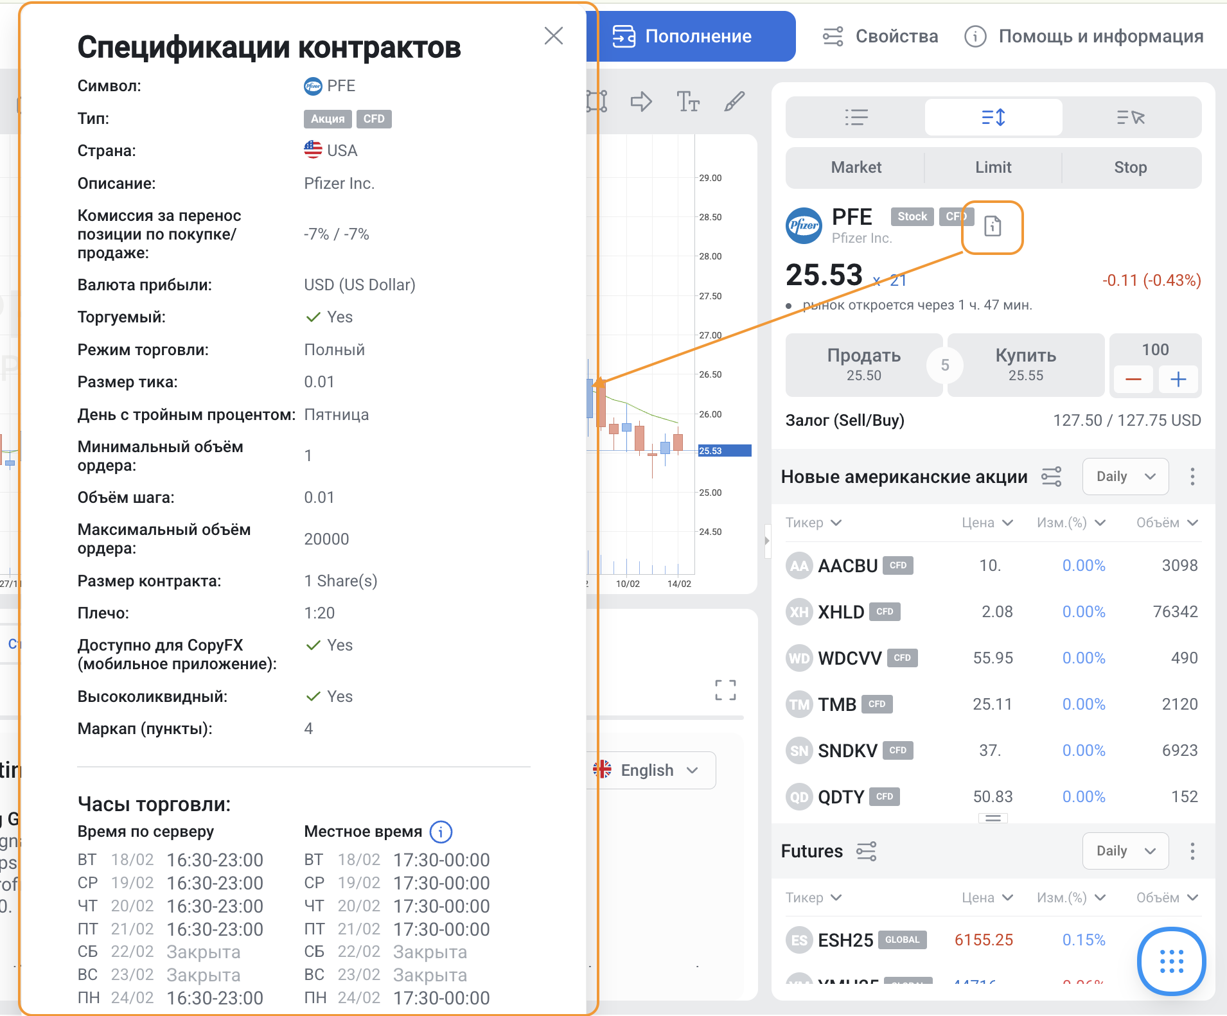Sort American stocks by Объём column
Screen dimensions: 1227x1016
(x=1167, y=523)
